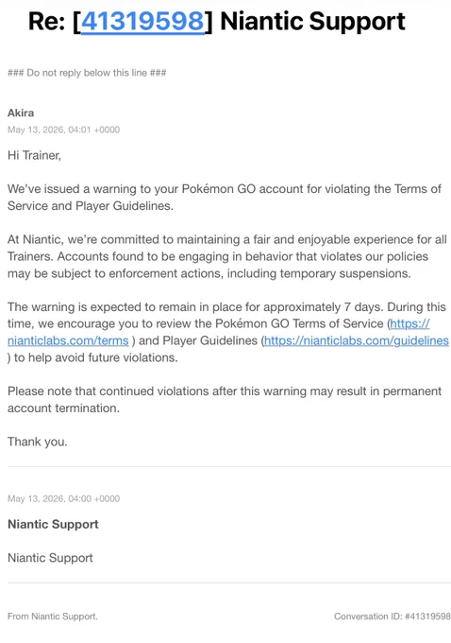The image size is (451, 643).
Task: Click the Conversation ID #41319598 footer
Action: click(x=393, y=616)
